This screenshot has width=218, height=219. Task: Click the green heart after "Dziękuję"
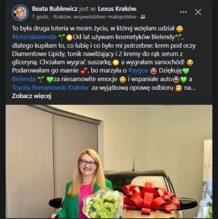click(186, 71)
